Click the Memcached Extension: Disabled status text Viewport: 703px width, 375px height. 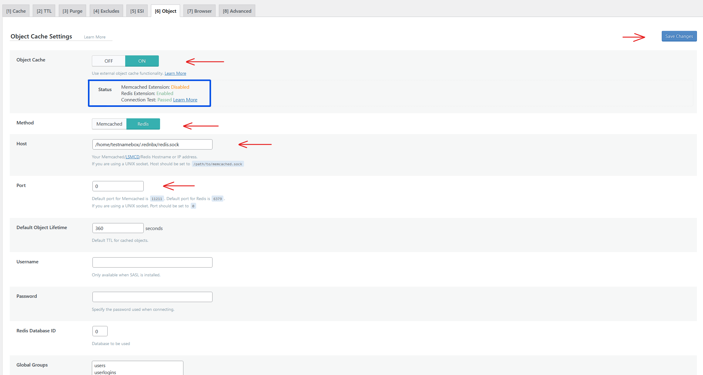tap(155, 87)
